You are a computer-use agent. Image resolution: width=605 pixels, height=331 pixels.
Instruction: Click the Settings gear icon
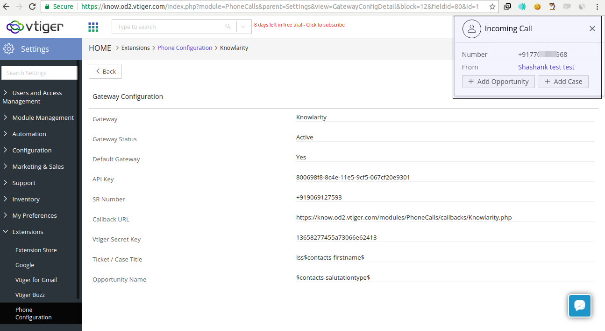pyautogui.click(x=9, y=49)
